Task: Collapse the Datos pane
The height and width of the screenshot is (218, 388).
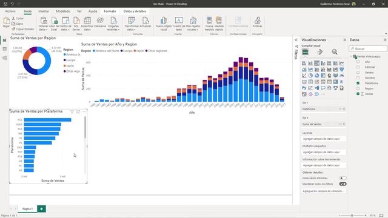Action: (x=385, y=40)
